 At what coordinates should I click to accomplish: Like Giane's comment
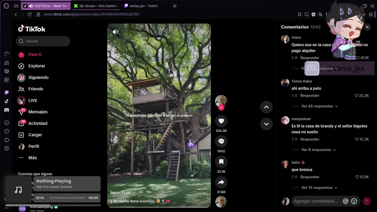tap(358, 58)
